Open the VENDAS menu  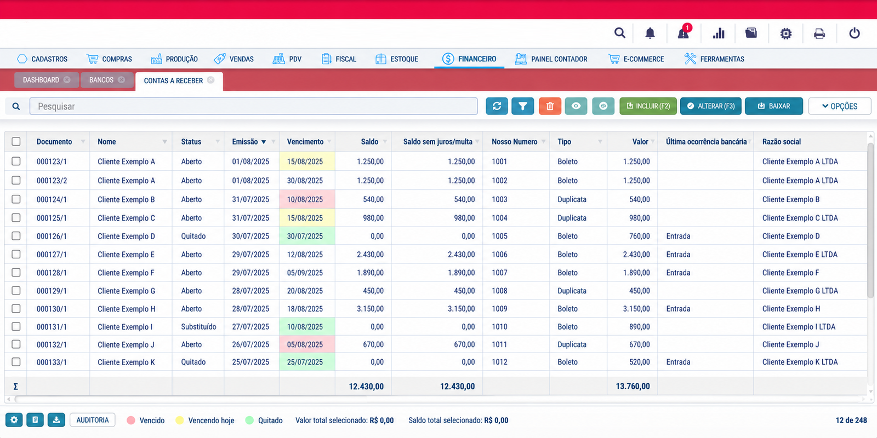click(x=234, y=59)
